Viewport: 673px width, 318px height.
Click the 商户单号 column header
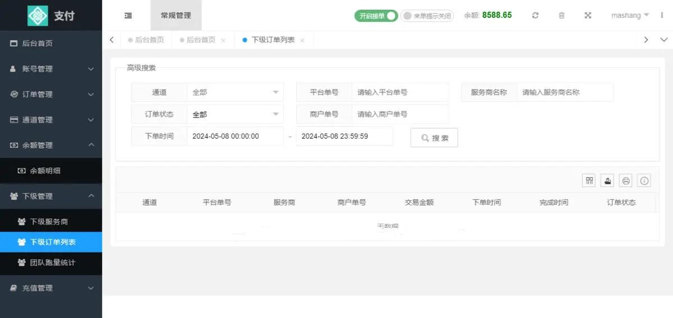[352, 203]
